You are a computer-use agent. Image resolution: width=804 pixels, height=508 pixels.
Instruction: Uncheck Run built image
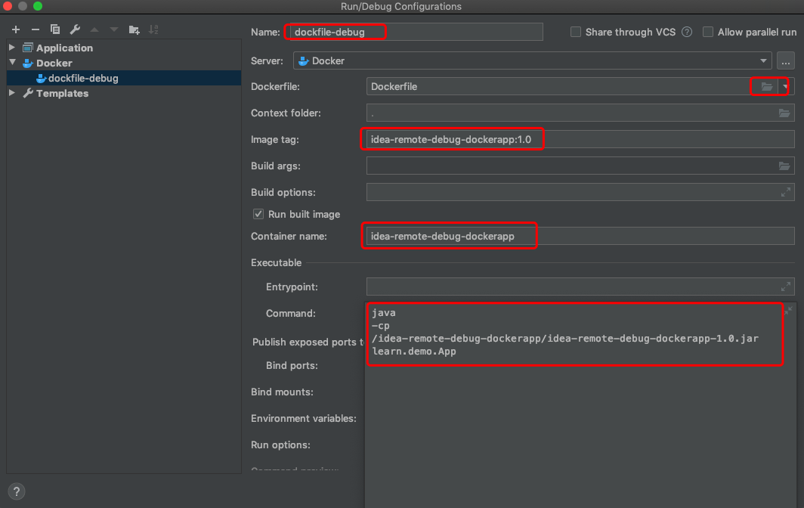point(258,214)
